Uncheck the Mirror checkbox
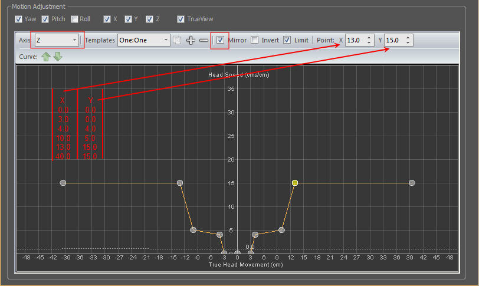Screen dimensions: 479x286 click(220, 40)
